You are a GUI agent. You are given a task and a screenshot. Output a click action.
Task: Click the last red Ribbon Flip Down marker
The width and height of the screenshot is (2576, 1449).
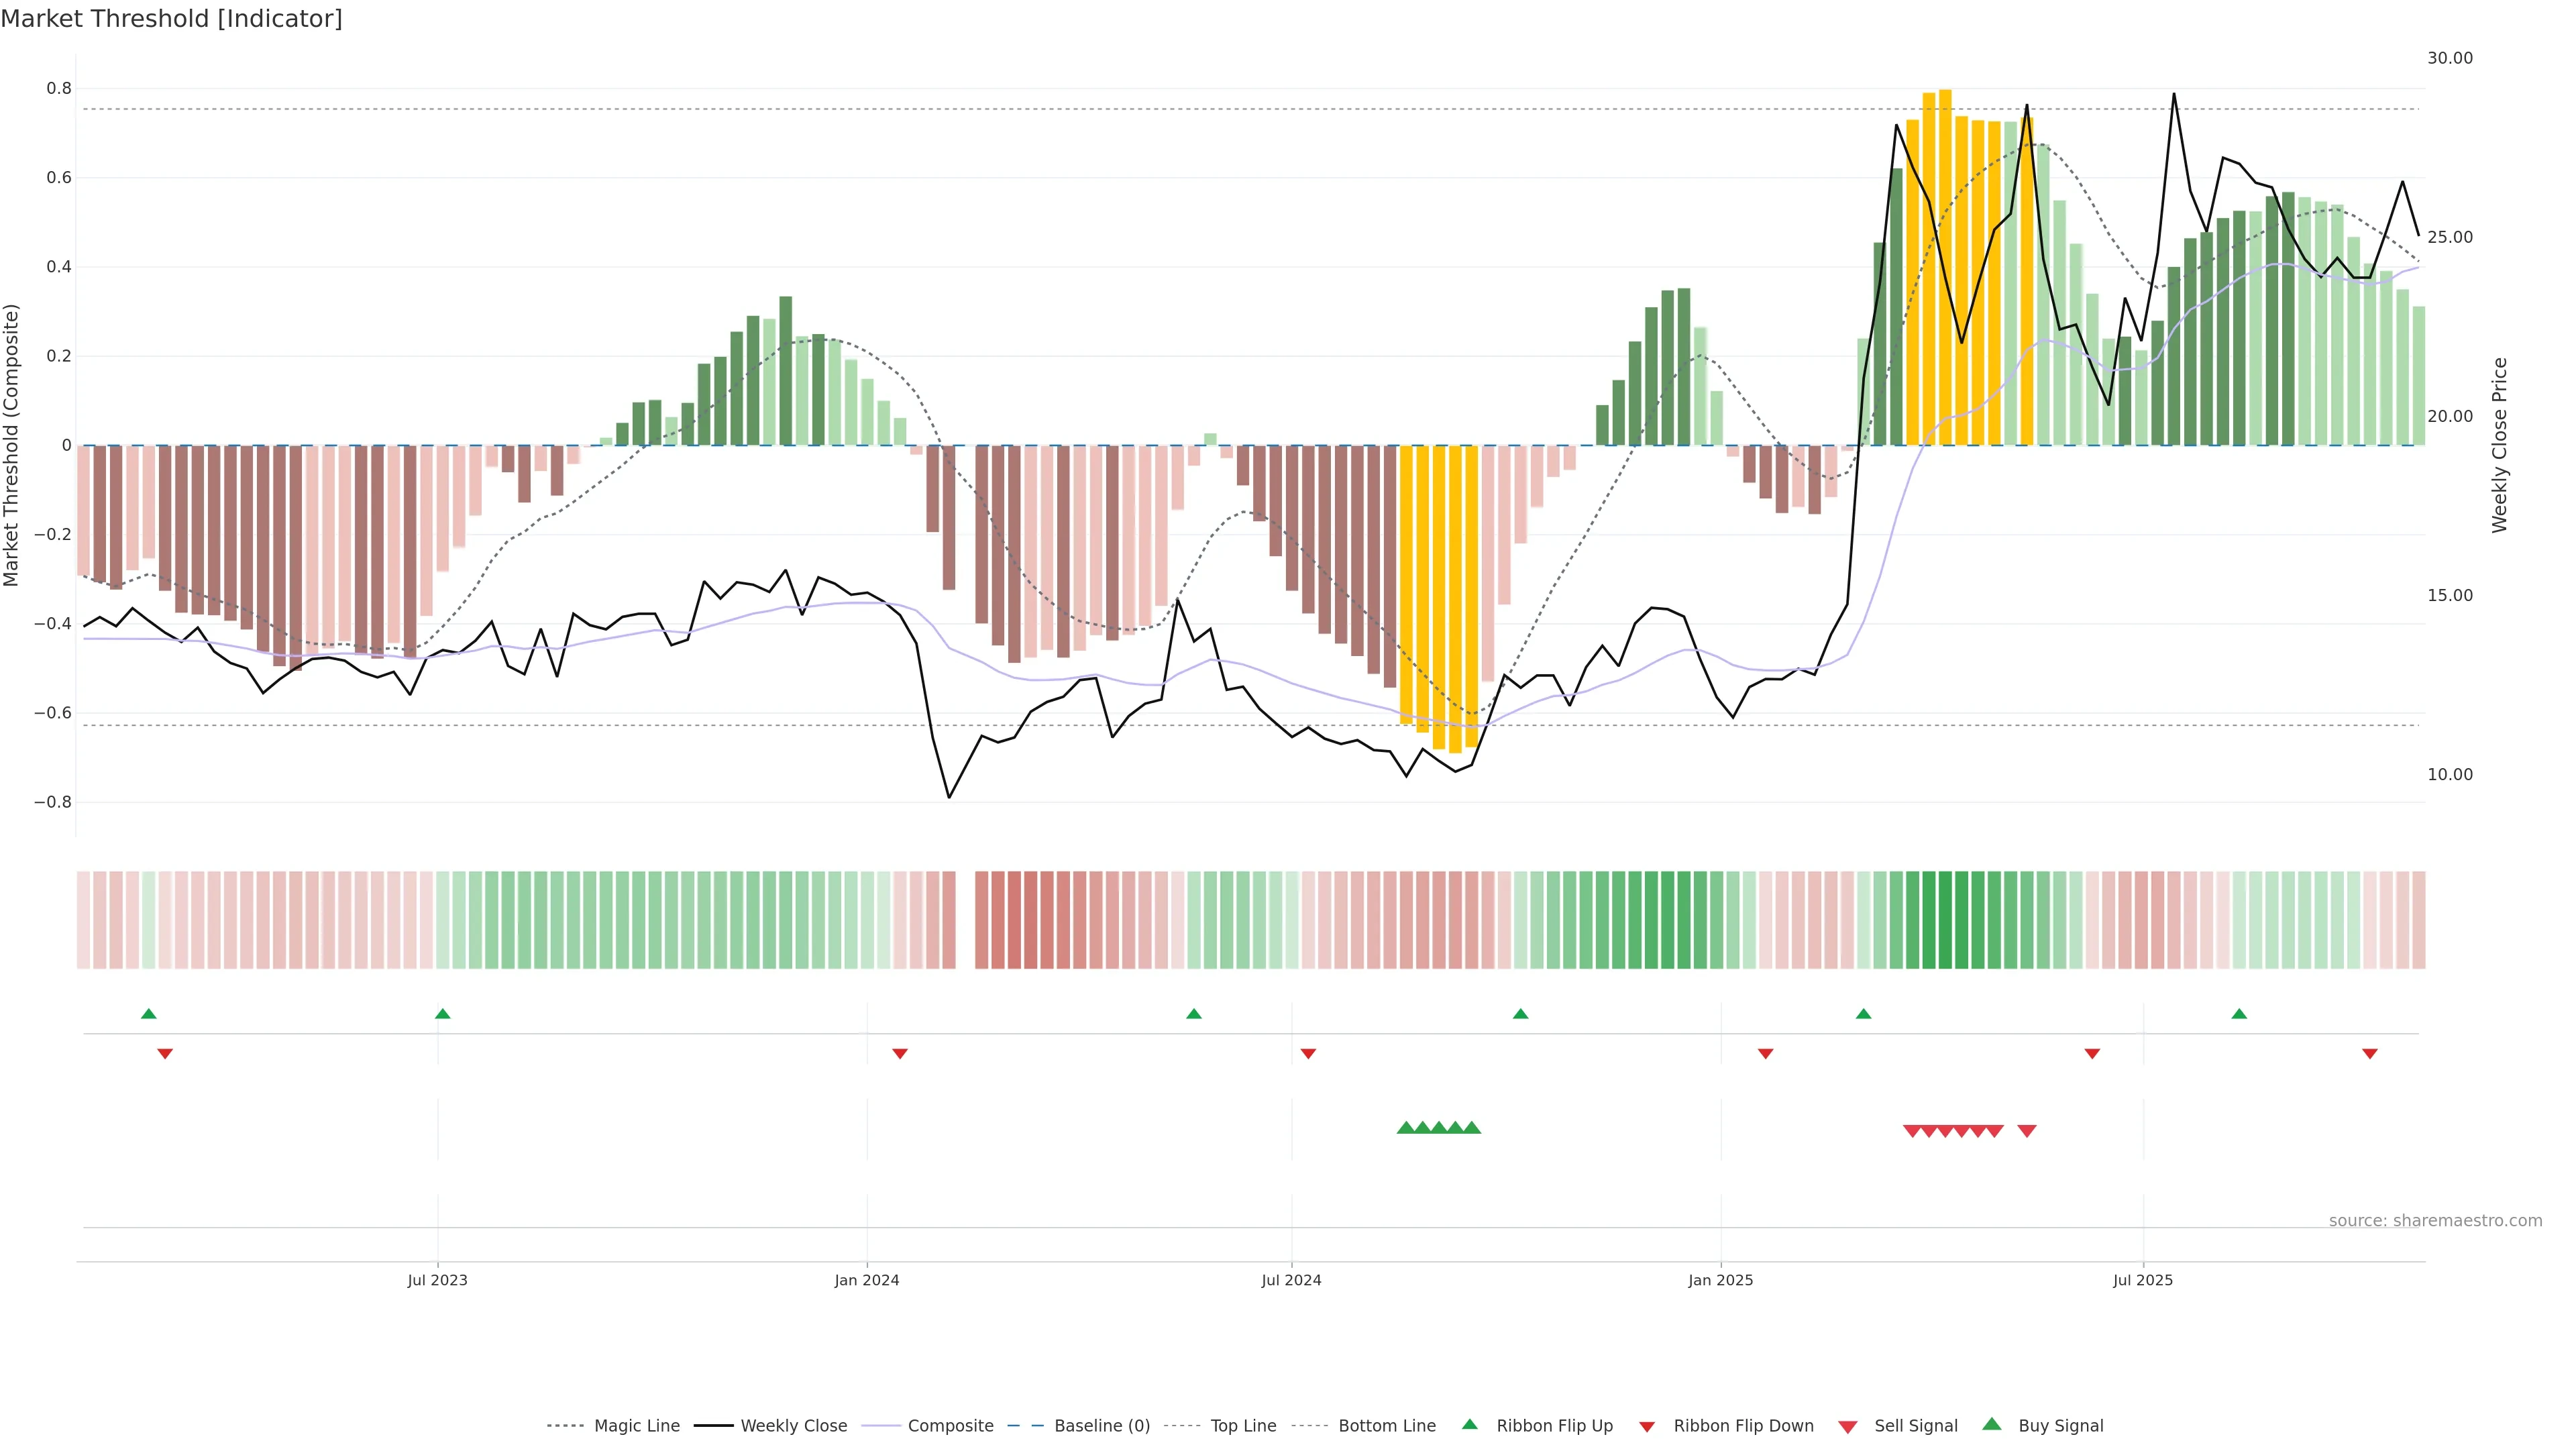pos(2370,1053)
